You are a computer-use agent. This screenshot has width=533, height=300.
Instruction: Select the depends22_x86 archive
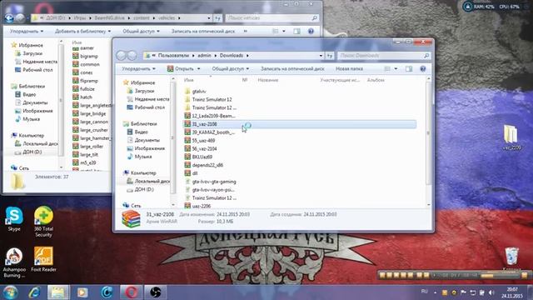(x=204, y=165)
